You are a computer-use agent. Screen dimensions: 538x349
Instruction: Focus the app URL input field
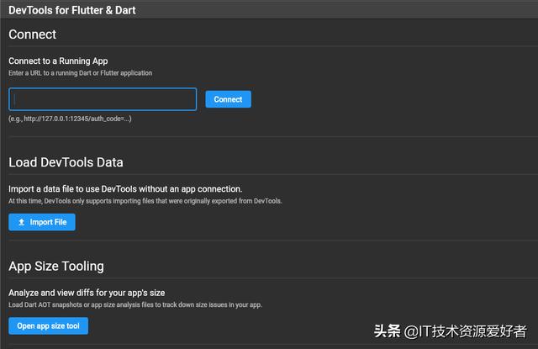tap(103, 99)
